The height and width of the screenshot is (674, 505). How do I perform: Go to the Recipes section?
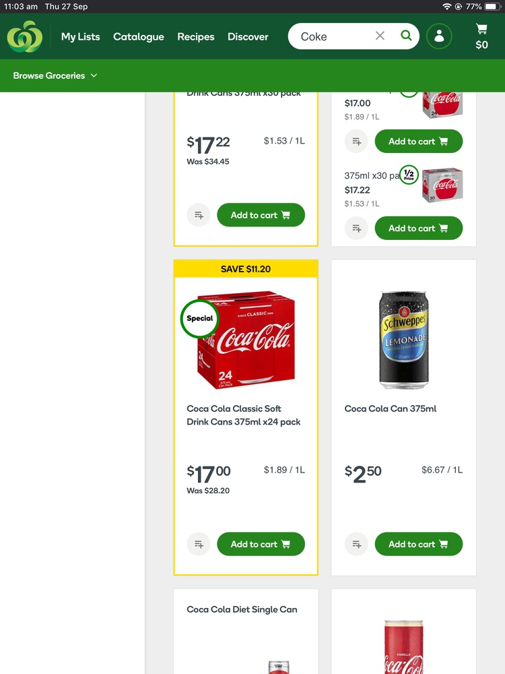point(196,37)
